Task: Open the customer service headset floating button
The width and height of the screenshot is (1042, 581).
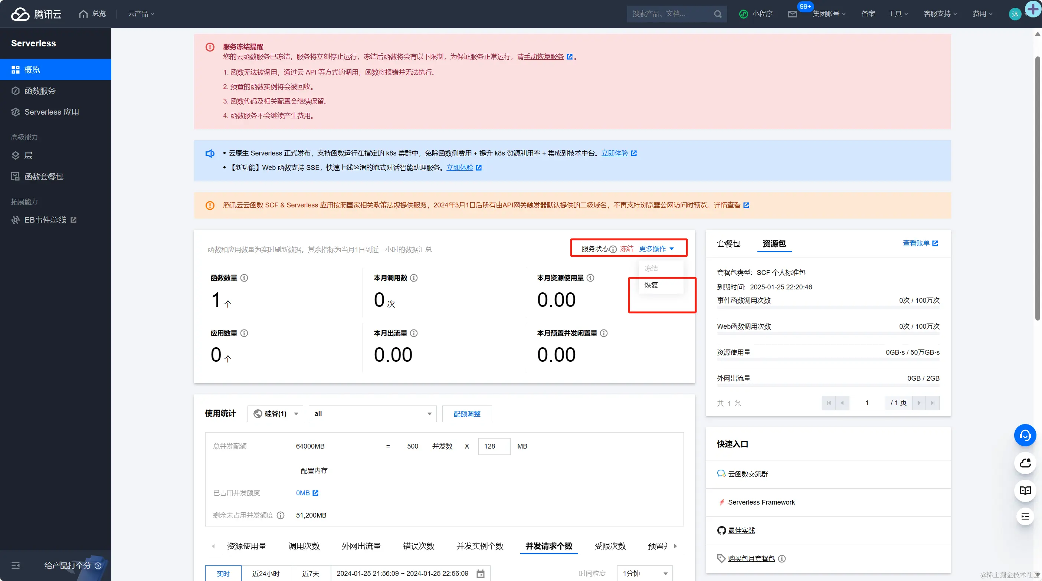Action: coord(1025,435)
